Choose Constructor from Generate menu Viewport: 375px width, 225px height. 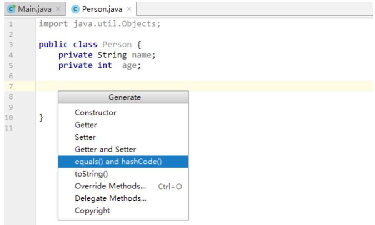tap(123, 113)
